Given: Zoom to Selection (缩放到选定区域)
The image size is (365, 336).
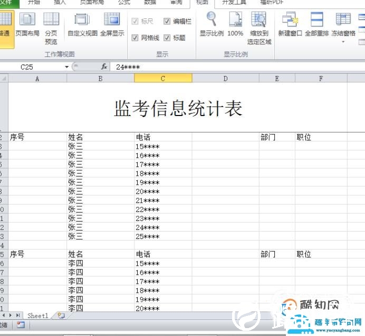Looking at the screenshot, I should pos(259,28).
